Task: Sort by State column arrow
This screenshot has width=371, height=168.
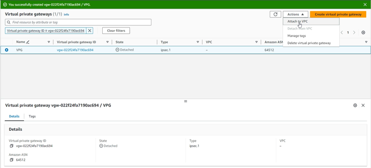Action: coord(152,42)
